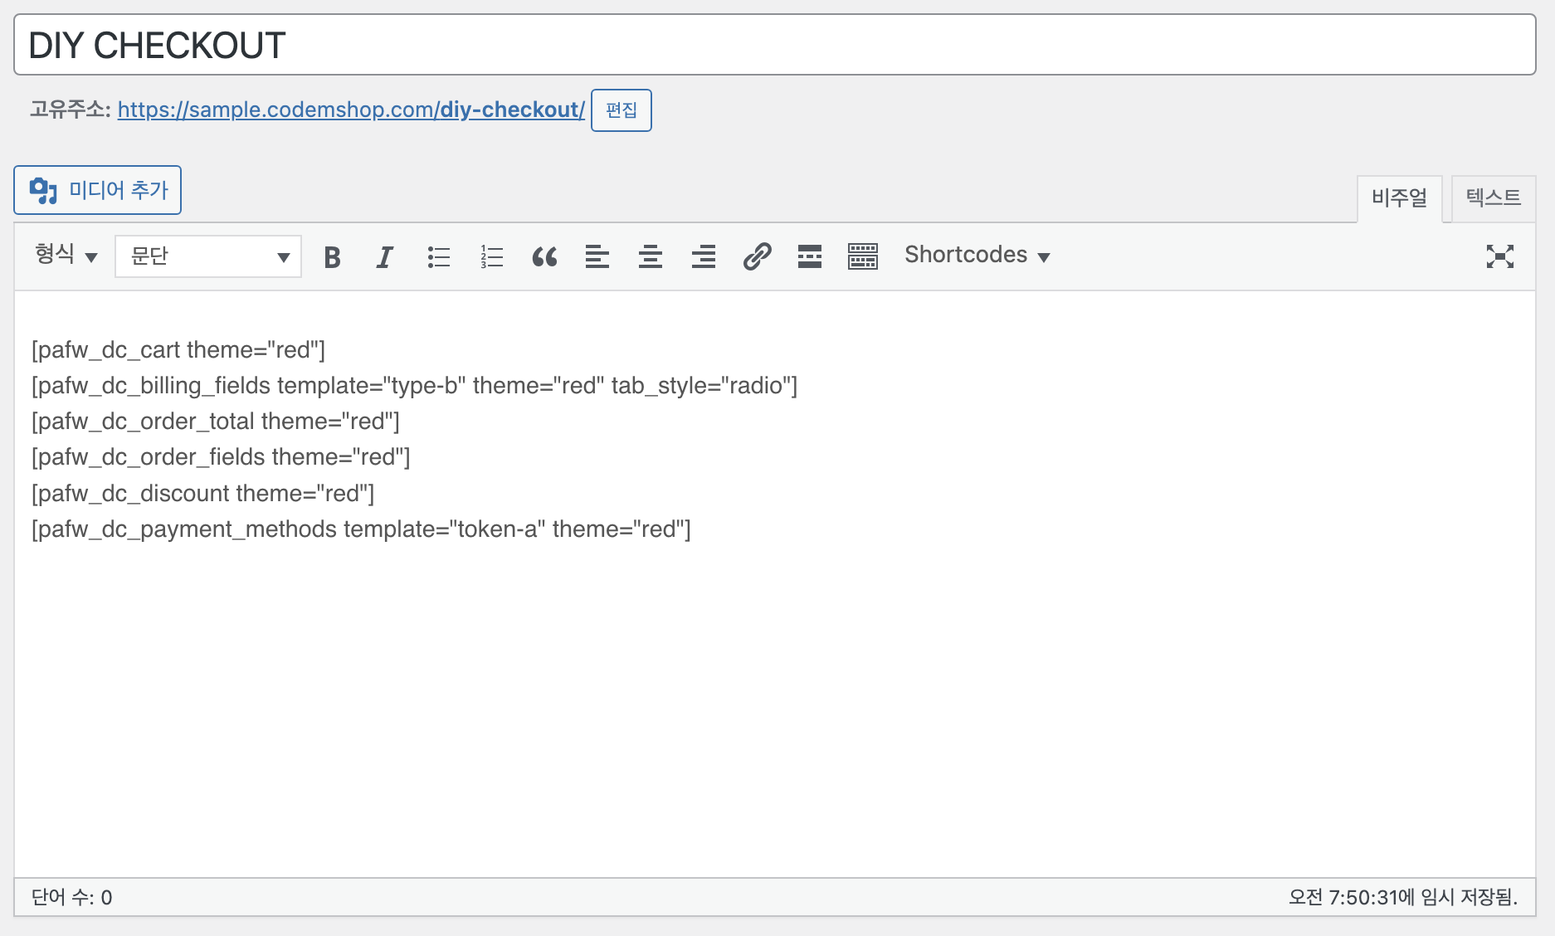Align text to the right
The height and width of the screenshot is (936, 1555).
click(704, 257)
